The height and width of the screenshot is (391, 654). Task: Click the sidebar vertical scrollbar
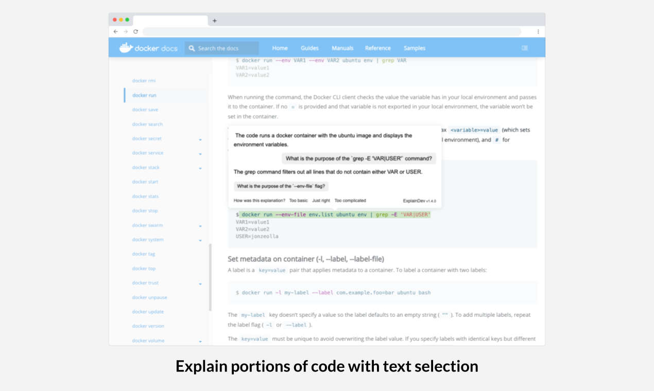(210, 277)
